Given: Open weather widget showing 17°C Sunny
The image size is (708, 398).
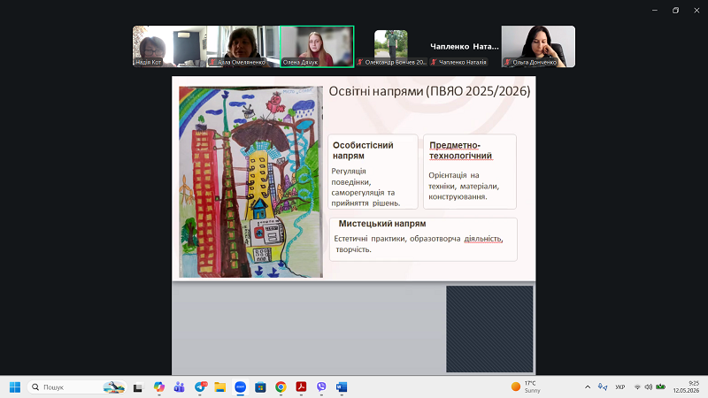Looking at the screenshot, I should click(526, 387).
